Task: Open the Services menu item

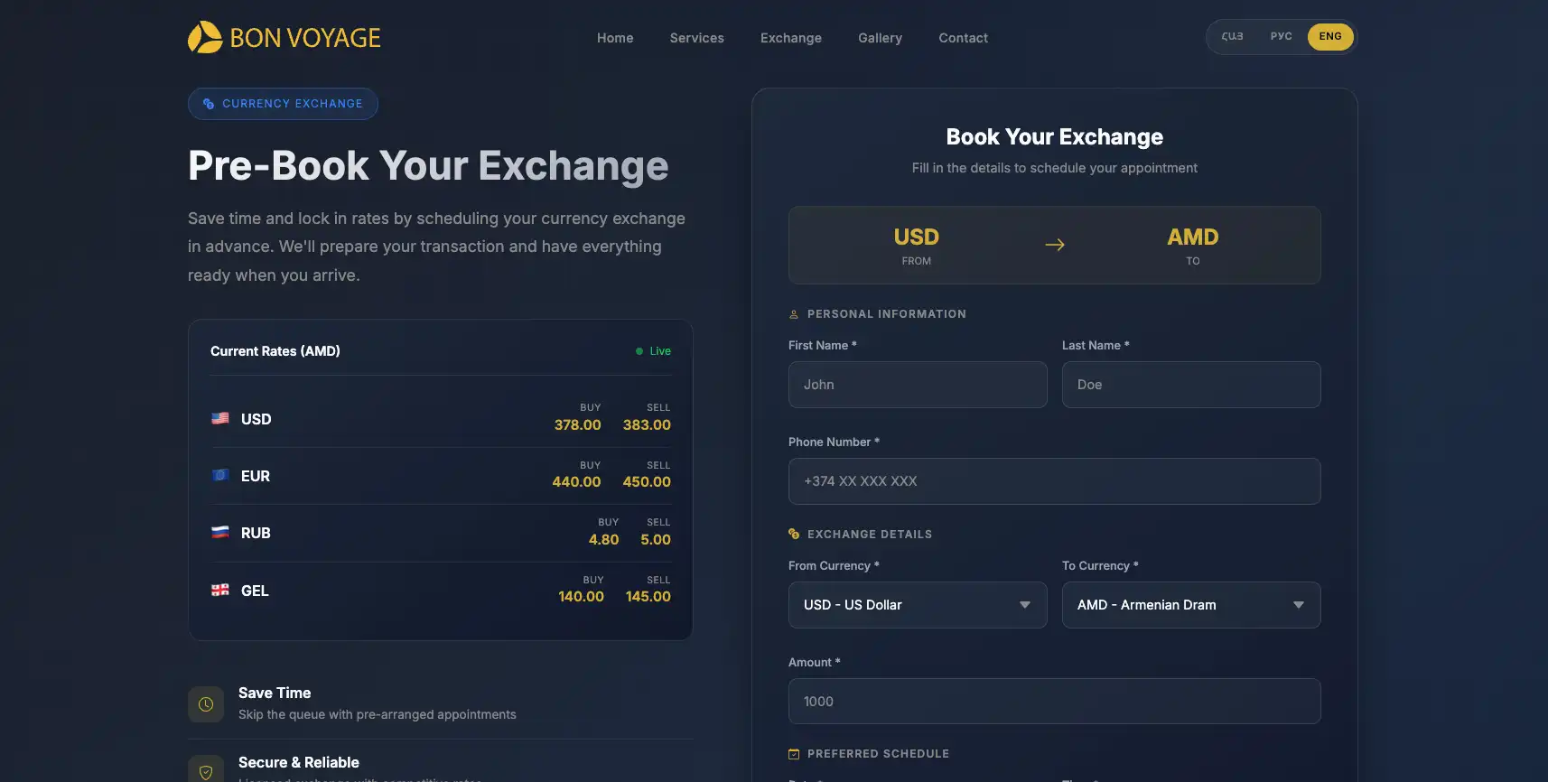Action: tap(697, 38)
